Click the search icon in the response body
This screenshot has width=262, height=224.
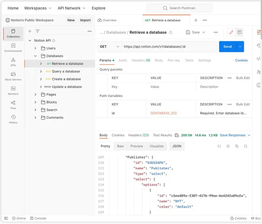245,146
